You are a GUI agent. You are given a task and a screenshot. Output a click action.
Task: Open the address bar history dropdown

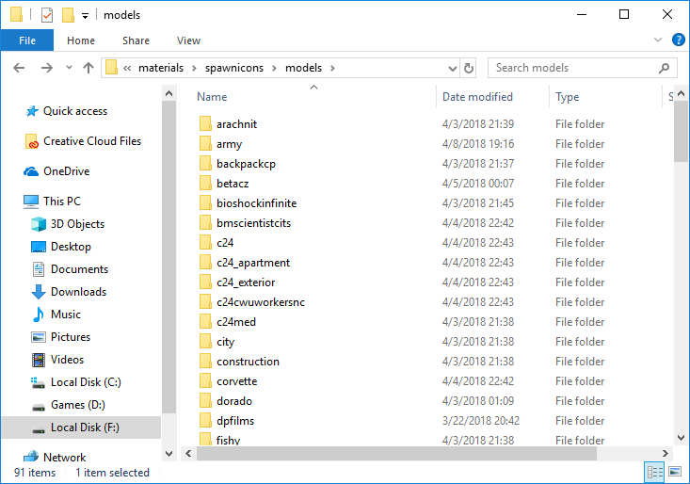pos(452,68)
